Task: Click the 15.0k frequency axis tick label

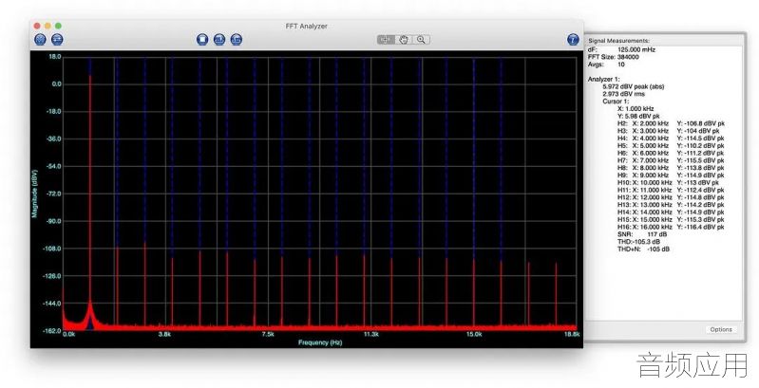Action: point(474,334)
